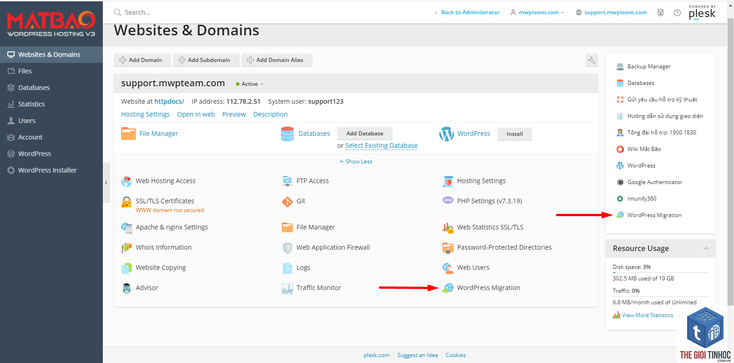This screenshot has width=734, height=363.
Task: Click the large Databases stack icon
Action: pyautogui.click(x=287, y=134)
